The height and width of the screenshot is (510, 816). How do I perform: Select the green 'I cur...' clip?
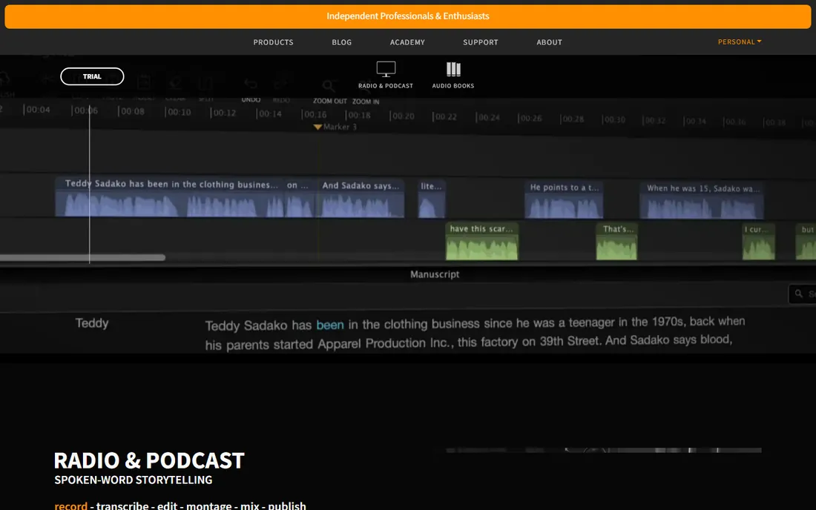pyautogui.click(x=758, y=242)
